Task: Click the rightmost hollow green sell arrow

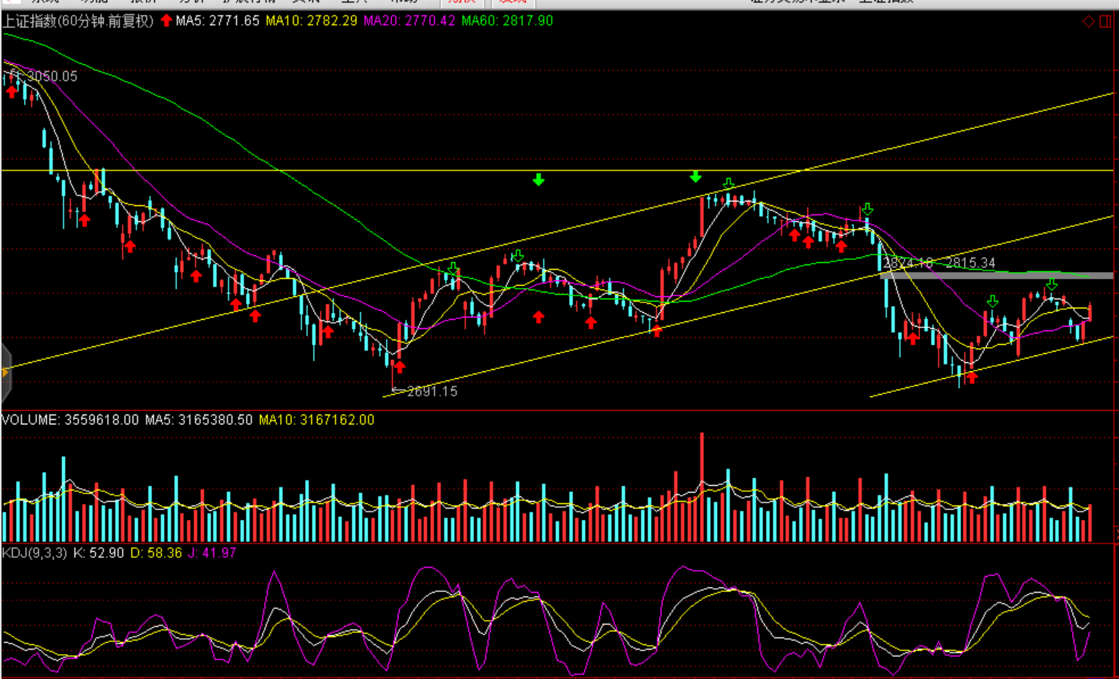Action: pyautogui.click(x=1051, y=284)
